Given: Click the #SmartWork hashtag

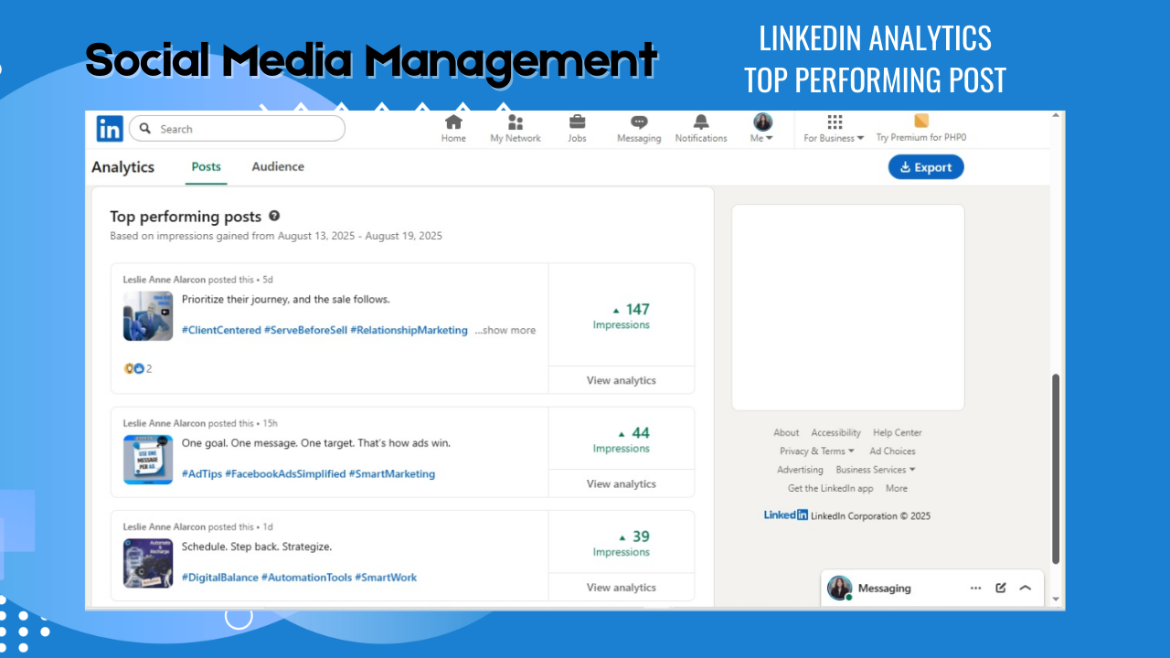Looking at the screenshot, I should tap(386, 578).
